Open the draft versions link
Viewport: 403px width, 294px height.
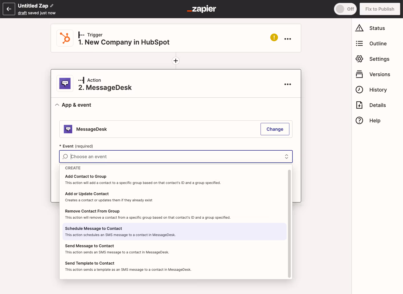(x=22, y=13)
